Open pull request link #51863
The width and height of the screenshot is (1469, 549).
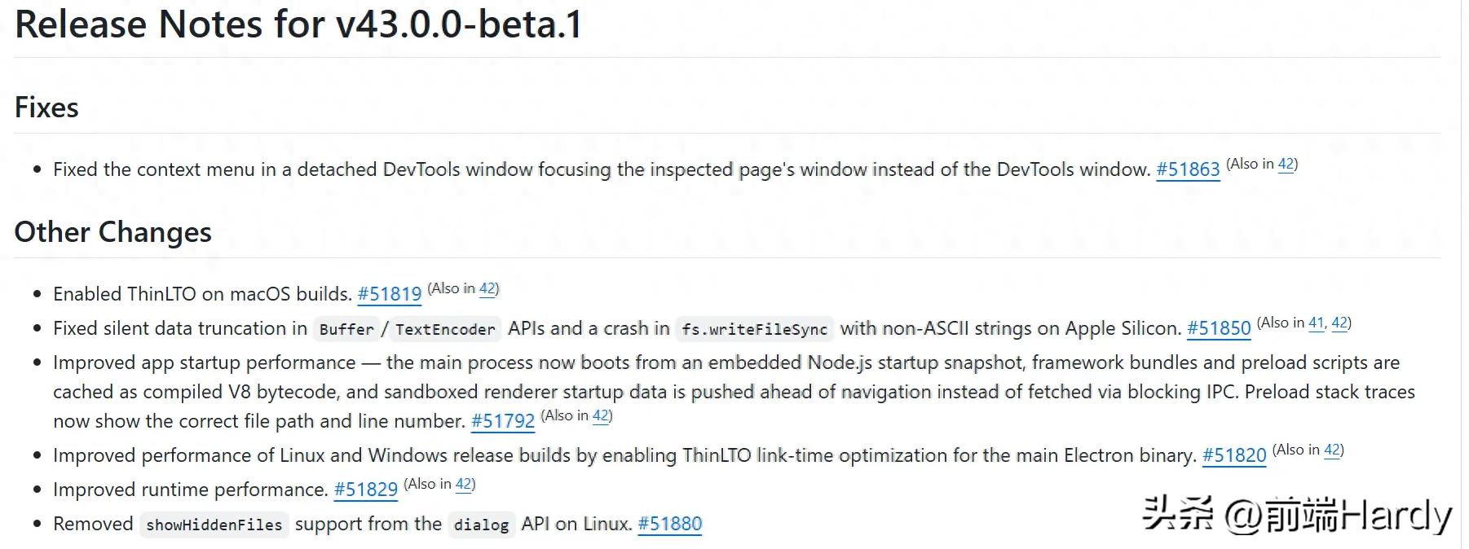[1188, 169]
